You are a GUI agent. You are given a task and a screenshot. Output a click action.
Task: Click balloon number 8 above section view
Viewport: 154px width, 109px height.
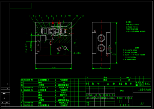click(x=62, y=16)
